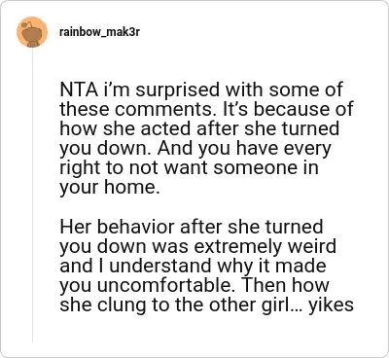
Task: Click the line "and I understand why it made"
Action: 193,266
